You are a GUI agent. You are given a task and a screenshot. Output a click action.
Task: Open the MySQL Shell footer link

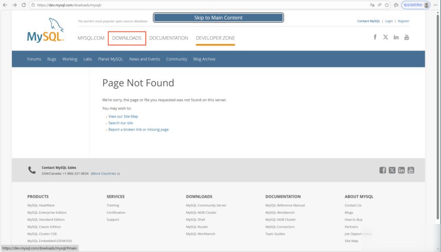195,220
